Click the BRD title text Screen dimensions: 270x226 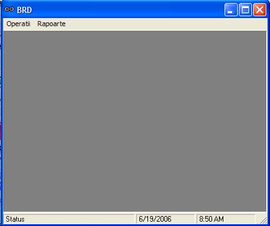[x=24, y=10]
